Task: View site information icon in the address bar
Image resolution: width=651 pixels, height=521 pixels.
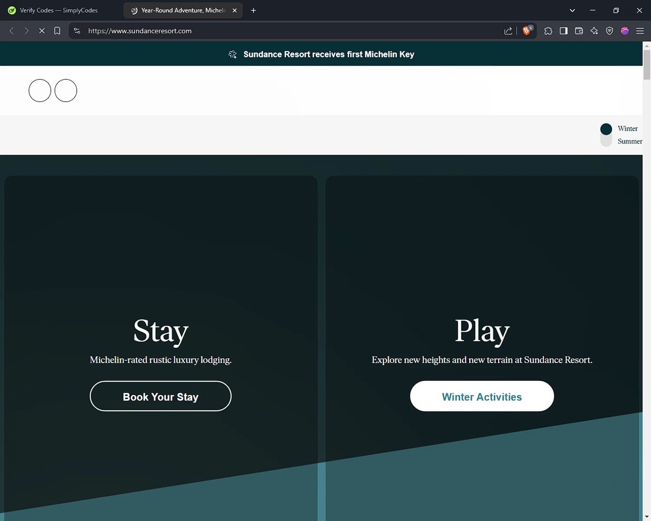Action: tap(77, 31)
